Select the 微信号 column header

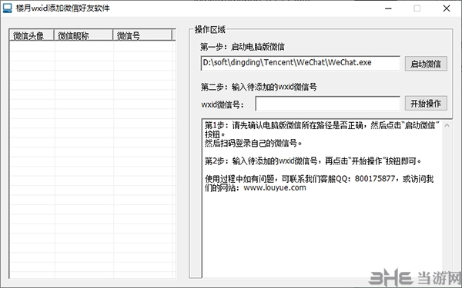(142, 35)
